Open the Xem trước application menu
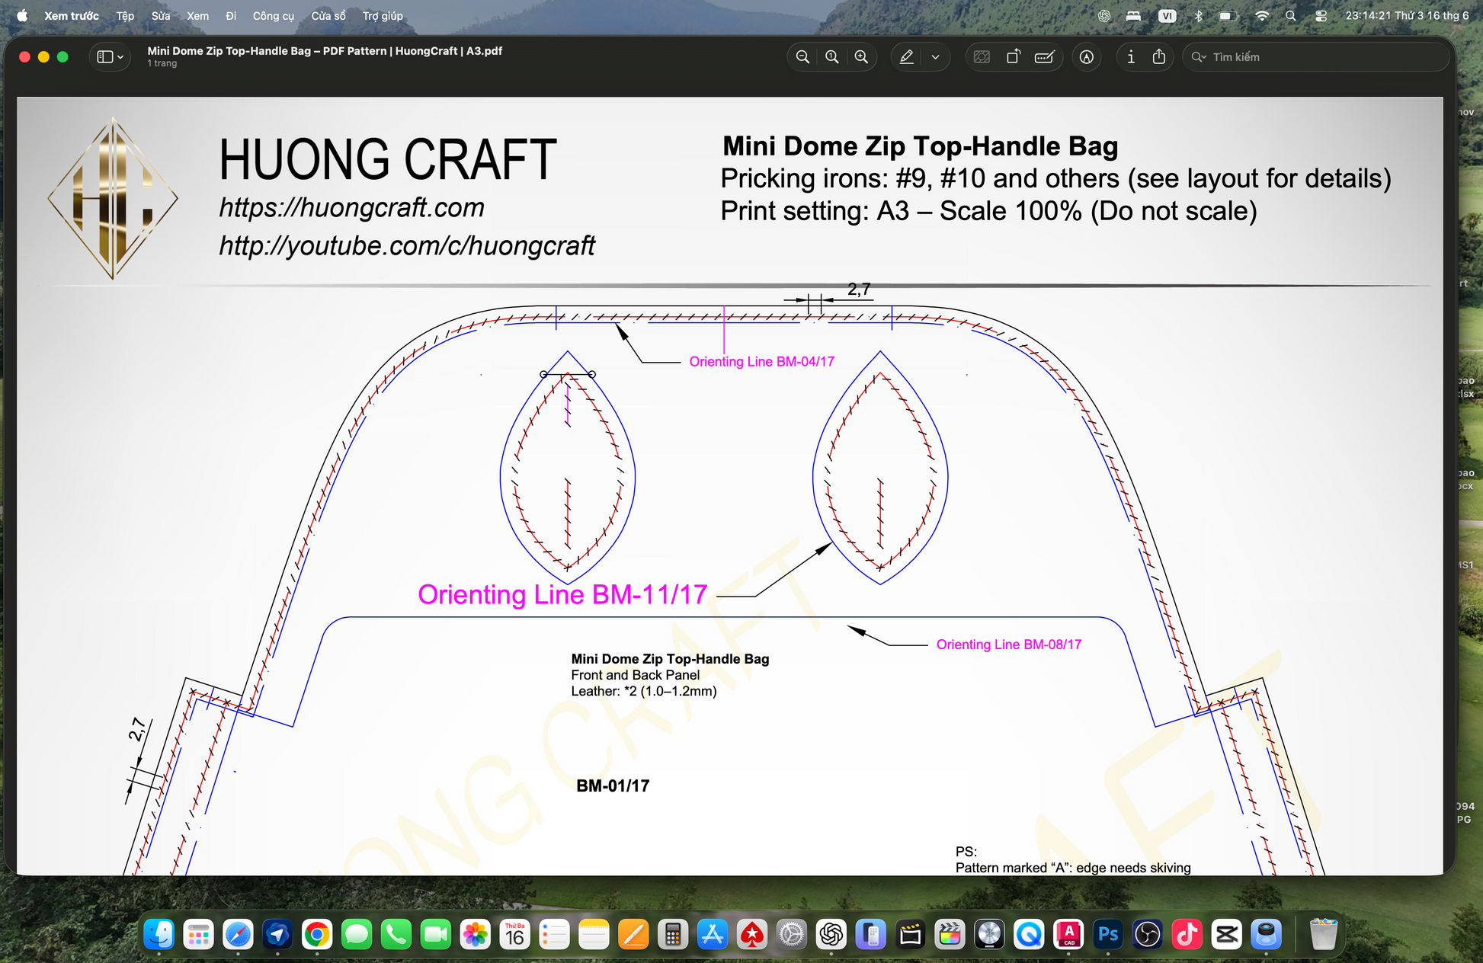 (x=72, y=16)
